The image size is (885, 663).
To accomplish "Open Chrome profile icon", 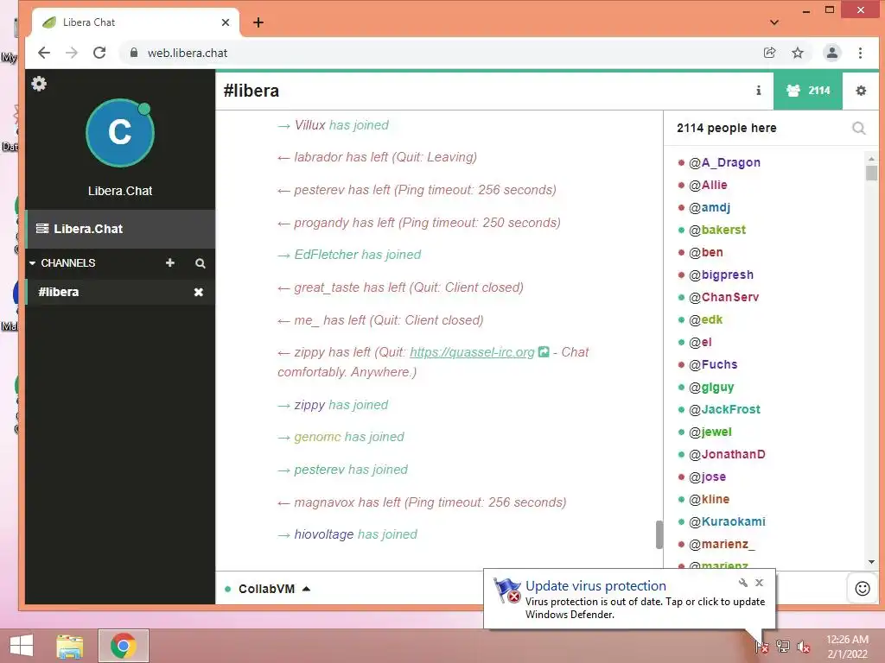I will pyautogui.click(x=832, y=53).
